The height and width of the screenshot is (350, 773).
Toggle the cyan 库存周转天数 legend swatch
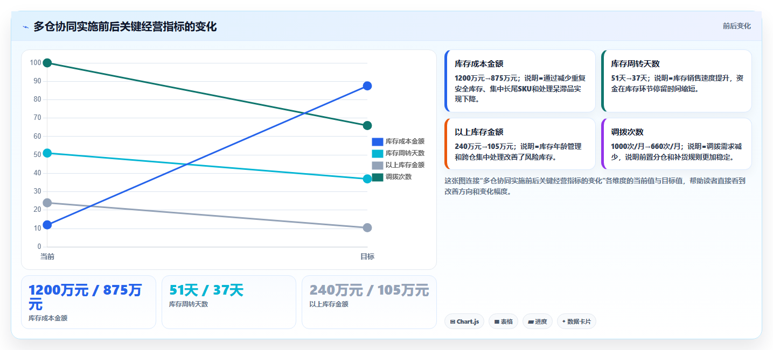(x=378, y=153)
